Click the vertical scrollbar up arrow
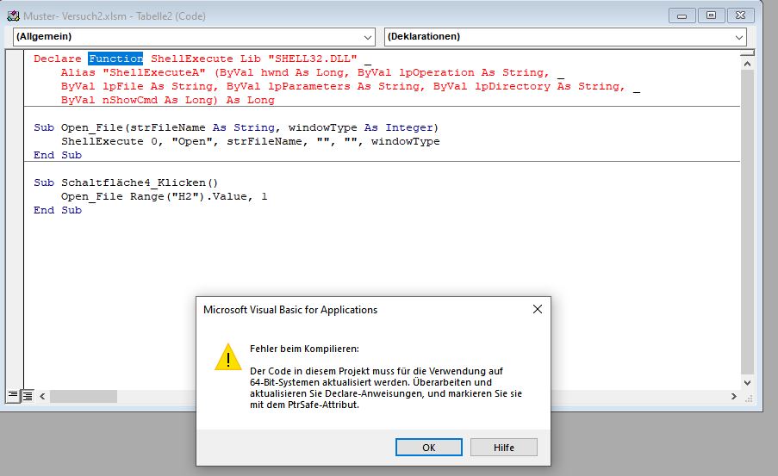This screenshot has width=778, height=476. (x=747, y=64)
